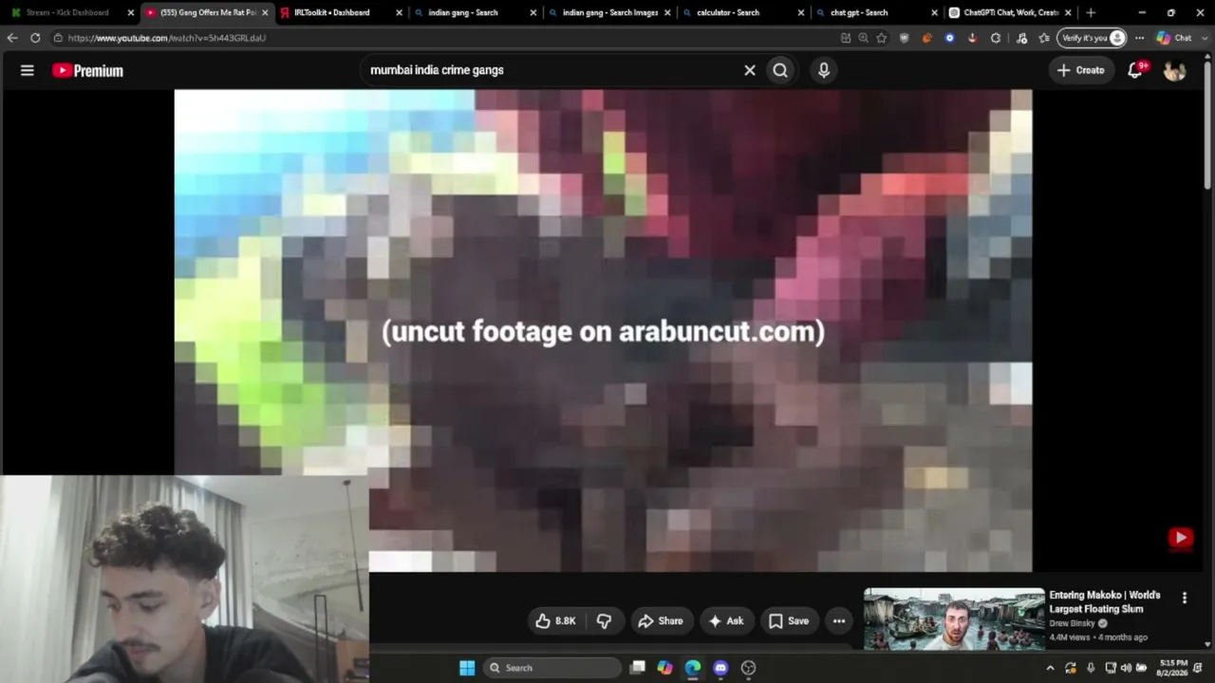1215x683 pixels.
Task: Expand the Copilot Chat dropdown arrow
Action: [x=1204, y=38]
